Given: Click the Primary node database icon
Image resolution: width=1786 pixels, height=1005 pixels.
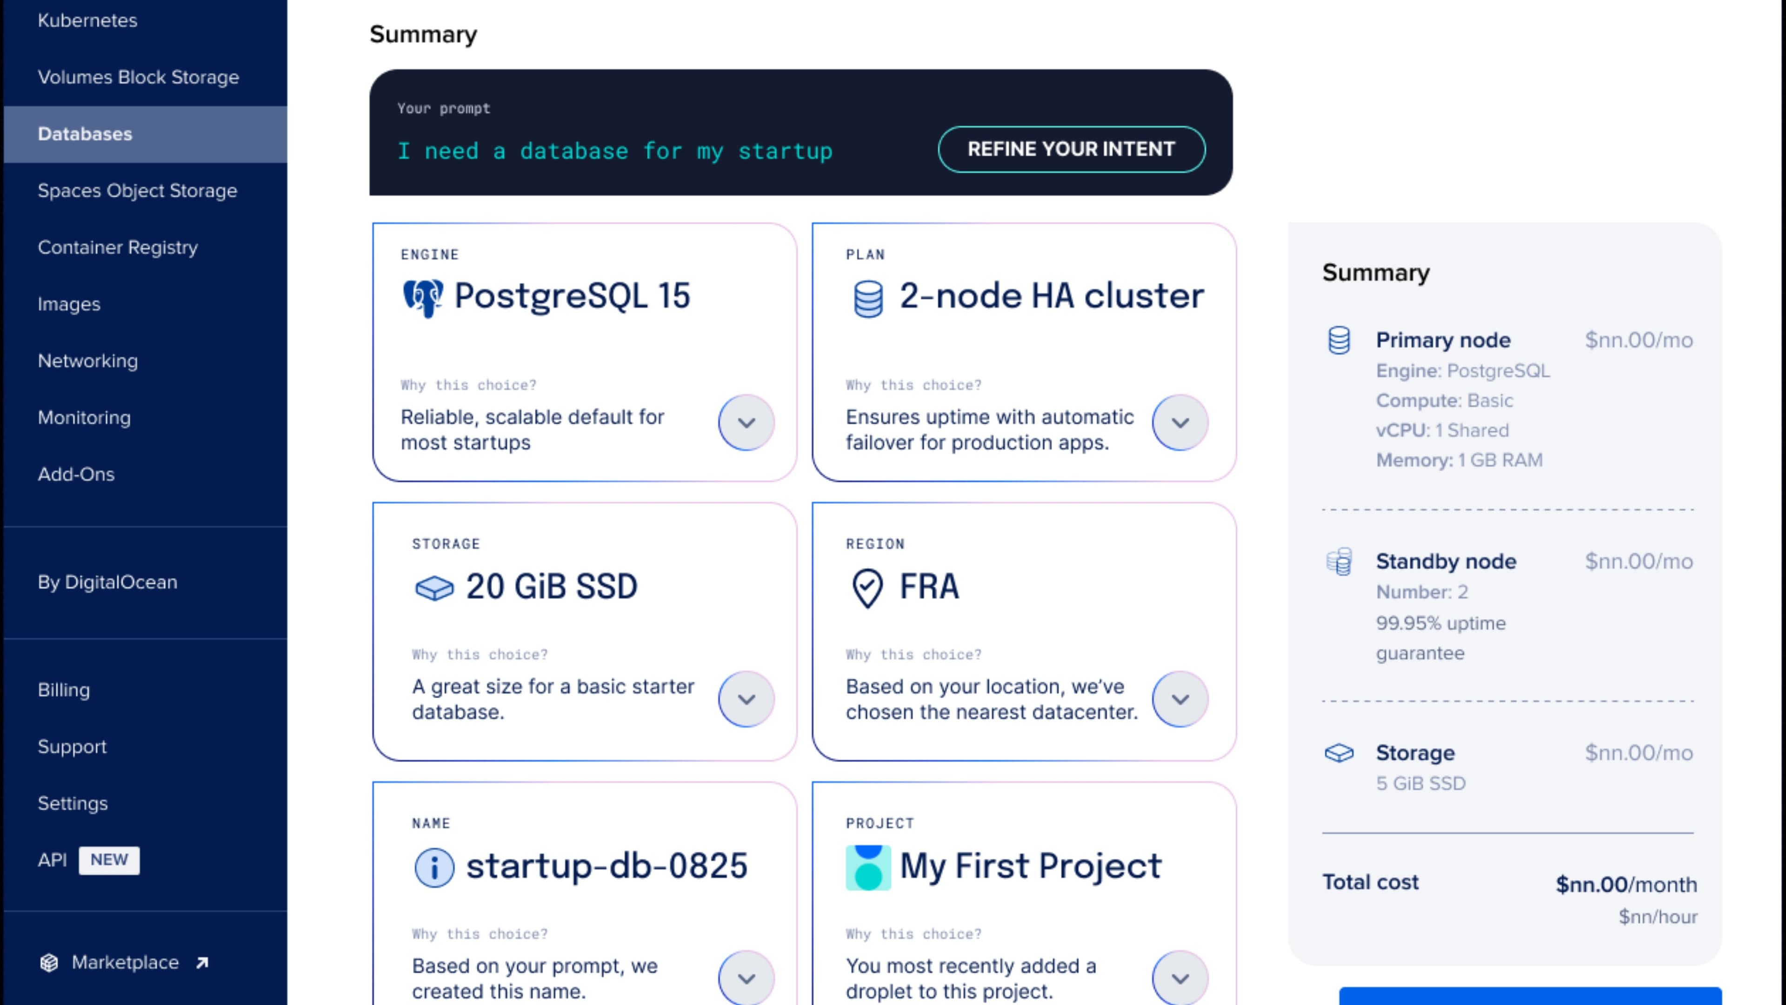Looking at the screenshot, I should click(1339, 341).
